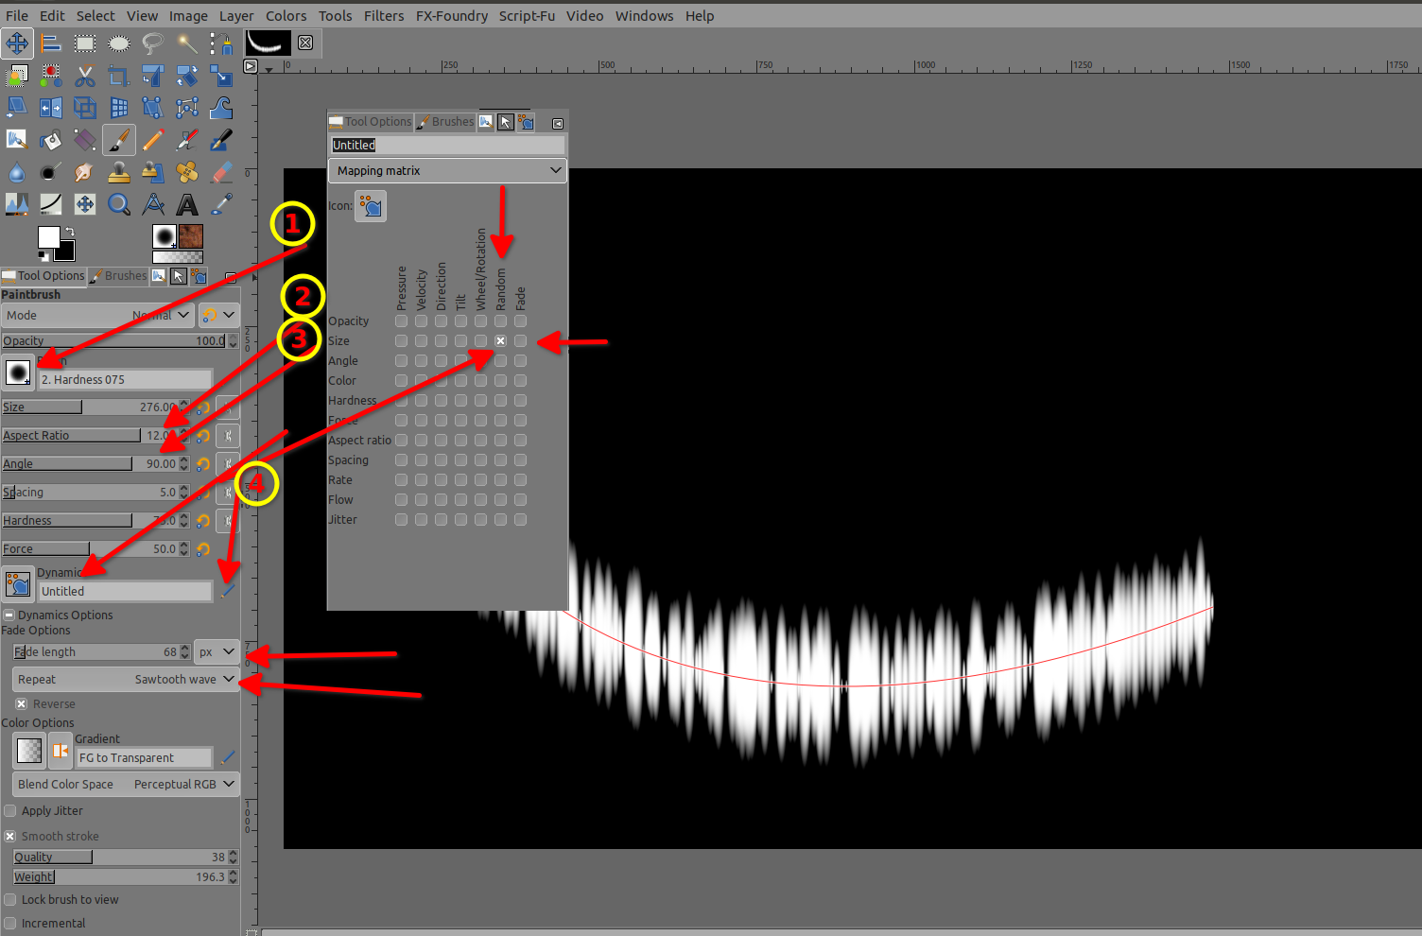Switch to Brushes tab in left dock
This screenshot has width=1422, height=936.
click(x=119, y=276)
